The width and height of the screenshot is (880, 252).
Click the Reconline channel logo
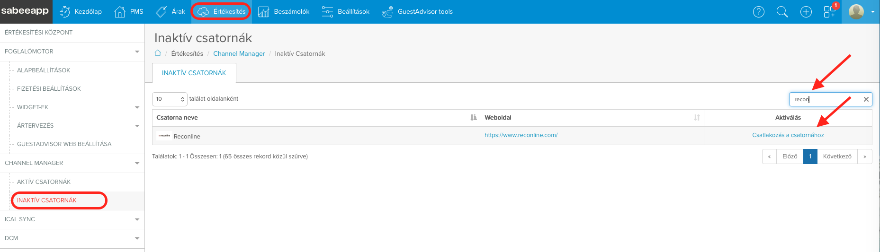click(x=164, y=136)
